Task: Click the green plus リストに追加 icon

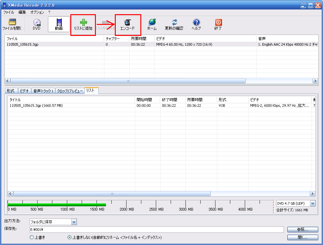Action: [83, 22]
